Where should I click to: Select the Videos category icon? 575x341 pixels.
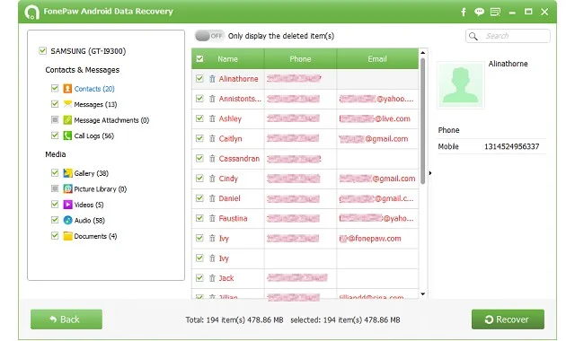click(67, 205)
